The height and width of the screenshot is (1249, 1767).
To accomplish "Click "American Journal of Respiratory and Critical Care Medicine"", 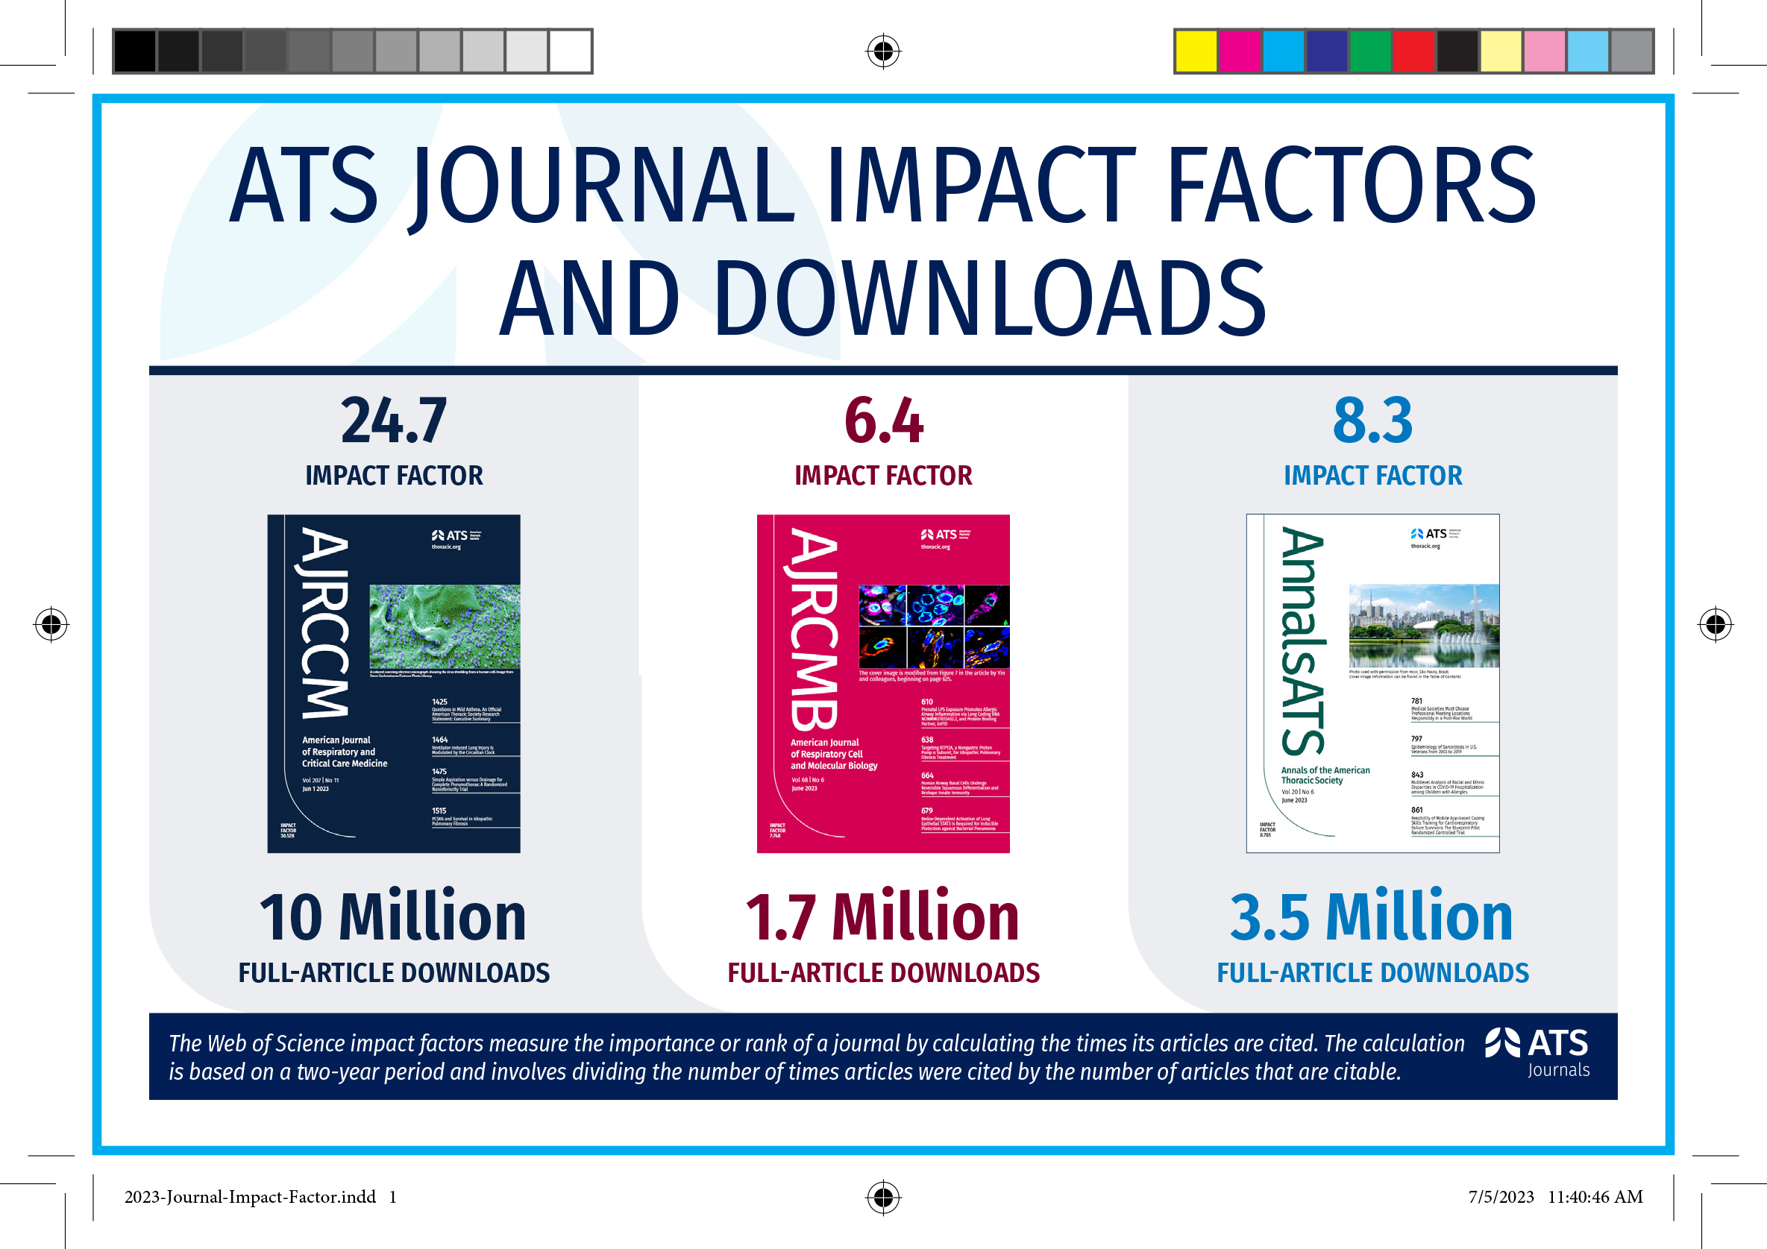I will click(344, 752).
